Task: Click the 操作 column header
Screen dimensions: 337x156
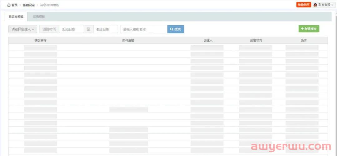Action: 304,40
